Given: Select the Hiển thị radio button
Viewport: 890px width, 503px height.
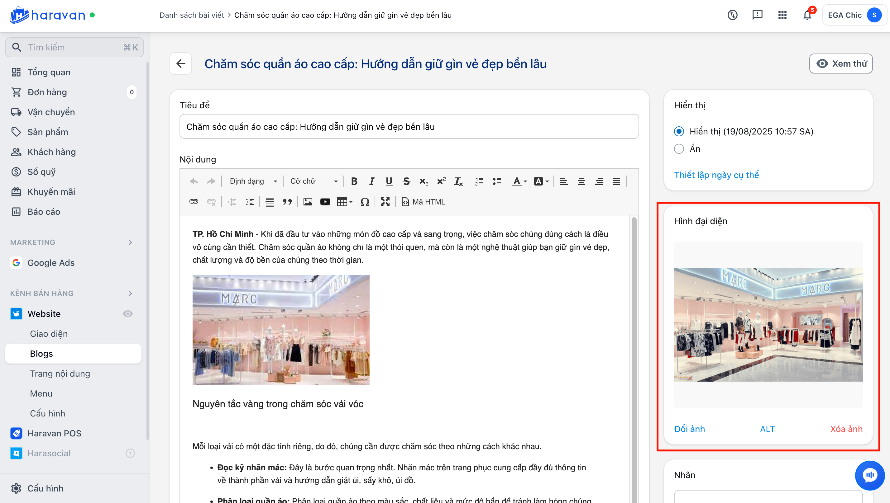Looking at the screenshot, I should coord(679,131).
